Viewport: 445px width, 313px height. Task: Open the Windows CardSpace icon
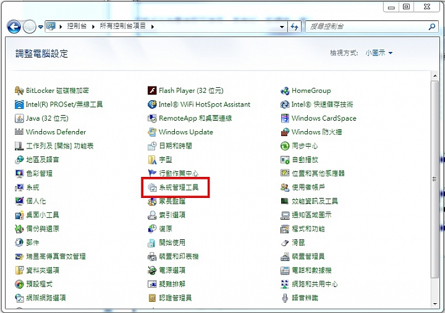[285, 118]
